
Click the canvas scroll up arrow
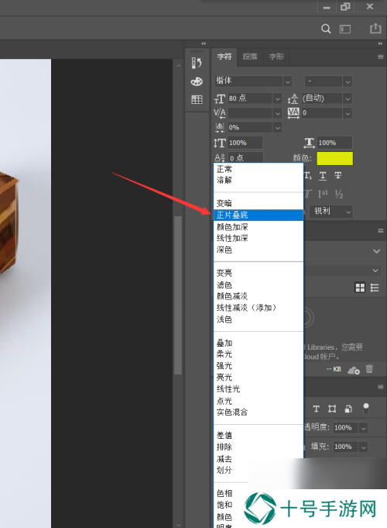pyautogui.click(x=179, y=66)
